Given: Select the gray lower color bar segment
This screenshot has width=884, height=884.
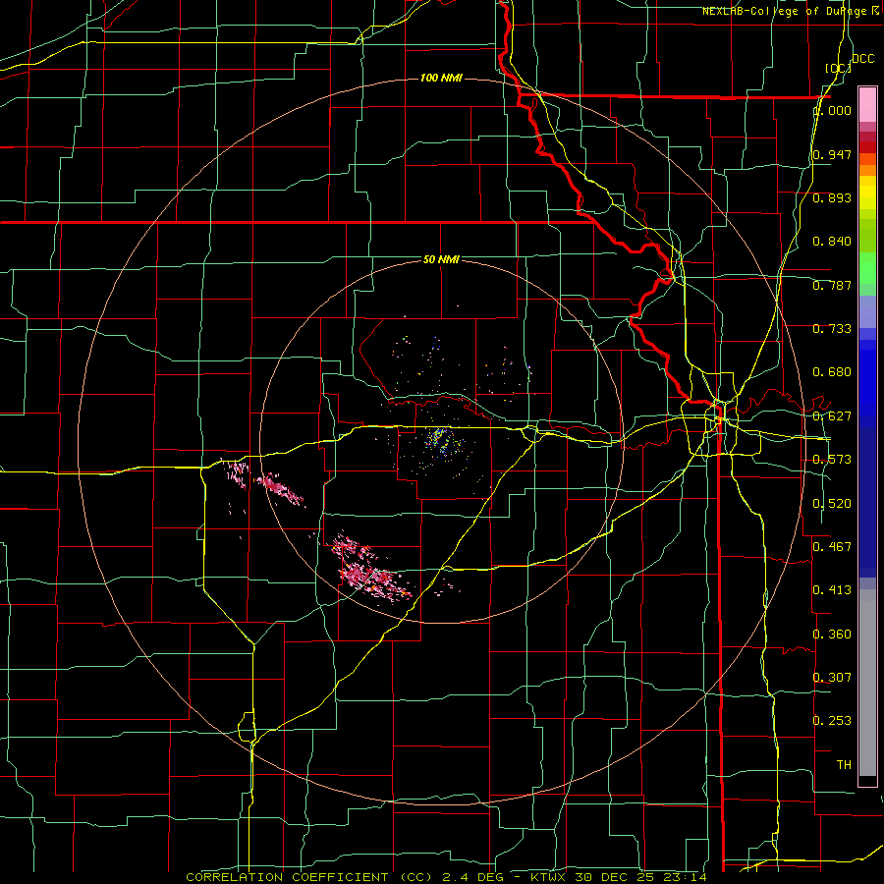Looking at the screenshot, I should pyautogui.click(x=867, y=683).
